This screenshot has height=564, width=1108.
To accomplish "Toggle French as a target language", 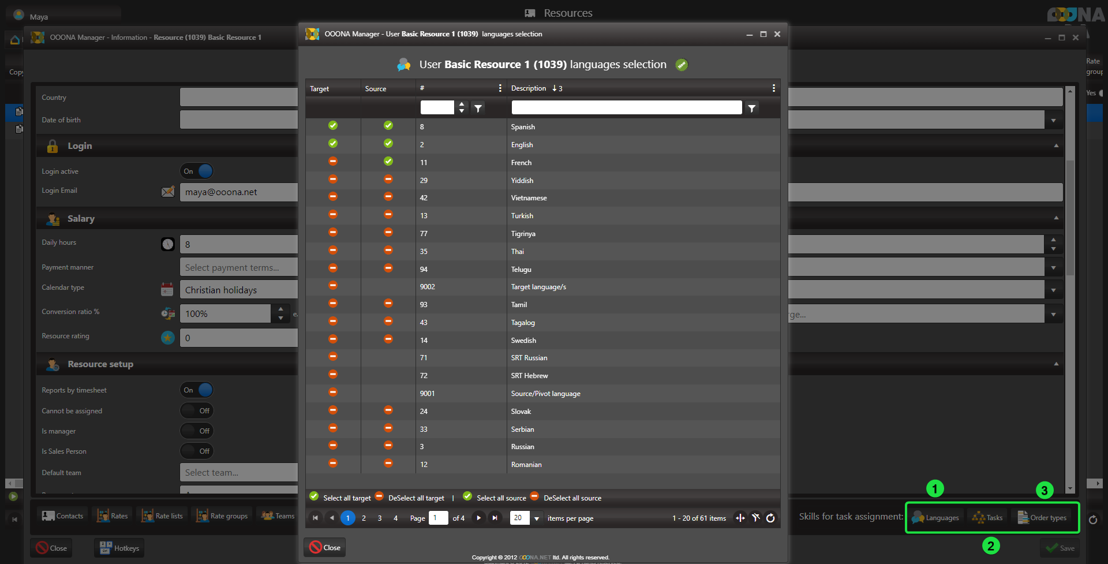I will pyautogui.click(x=333, y=162).
